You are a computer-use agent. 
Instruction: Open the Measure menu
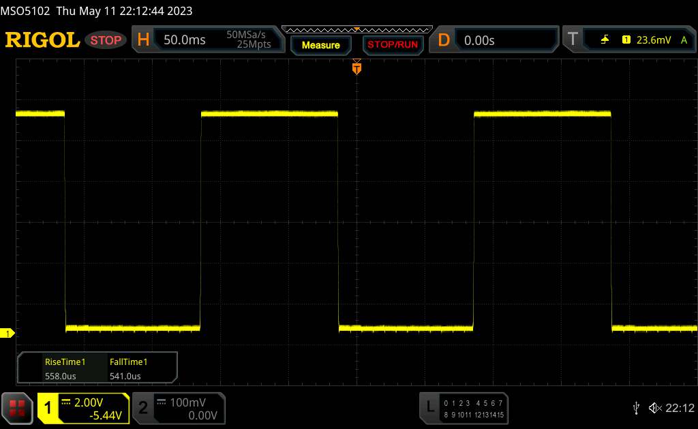[320, 45]
